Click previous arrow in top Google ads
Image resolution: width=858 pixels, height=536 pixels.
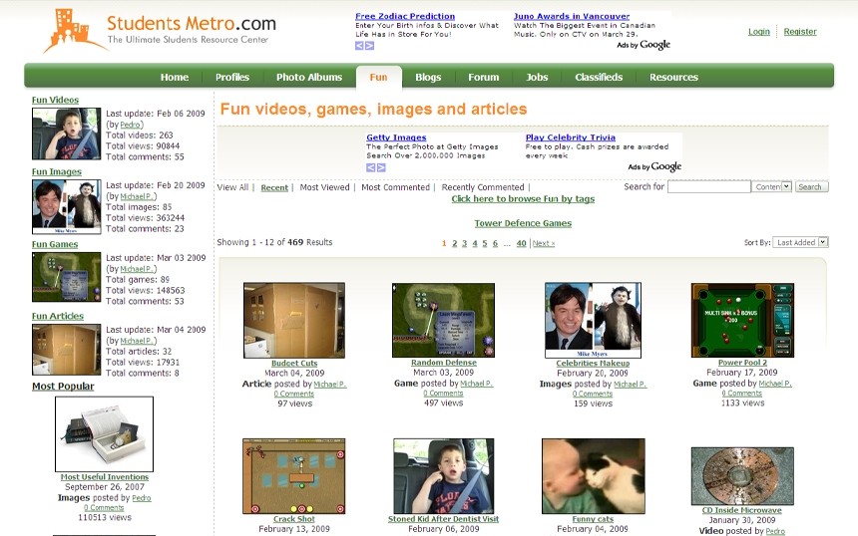[359, 46]
